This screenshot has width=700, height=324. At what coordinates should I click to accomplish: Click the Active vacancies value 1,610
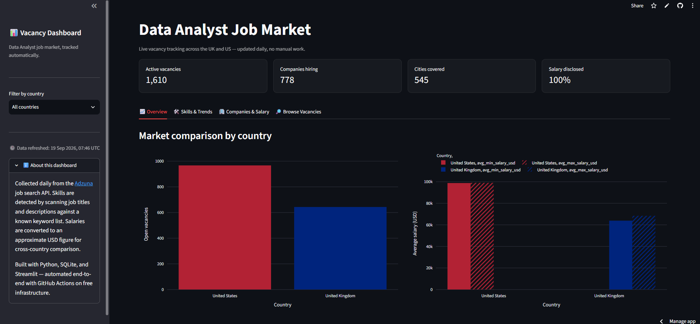(x=156, y=80)
